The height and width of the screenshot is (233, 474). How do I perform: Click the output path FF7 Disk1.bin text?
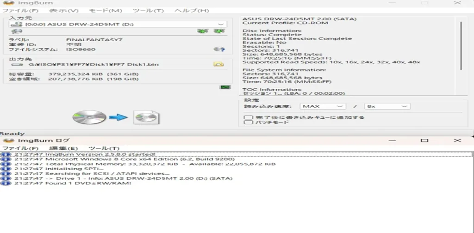tap(94, 64)
